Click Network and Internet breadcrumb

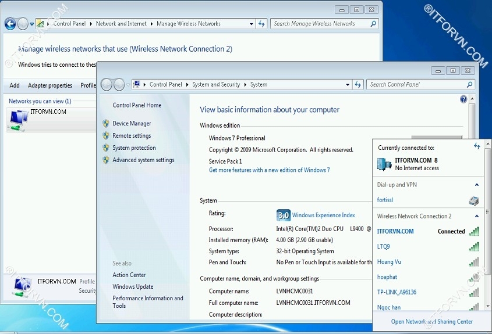pos(121,23)
